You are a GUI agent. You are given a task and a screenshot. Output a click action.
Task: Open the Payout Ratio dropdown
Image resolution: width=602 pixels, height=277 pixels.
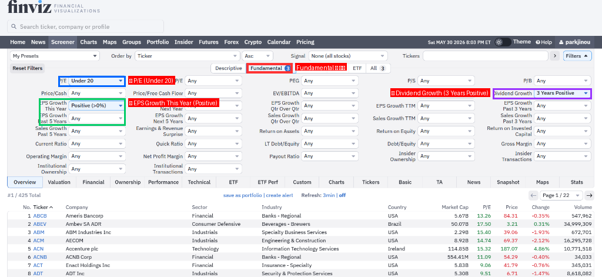click(330, 156)
